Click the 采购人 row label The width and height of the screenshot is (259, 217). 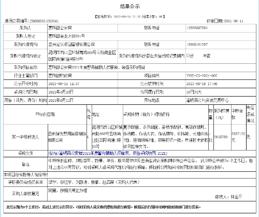pos(25,28)
